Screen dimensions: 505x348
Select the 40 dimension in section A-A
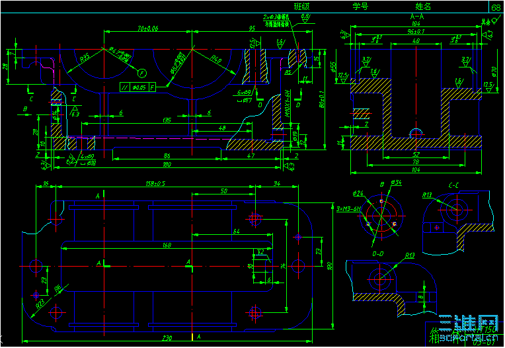click(416, 41)
